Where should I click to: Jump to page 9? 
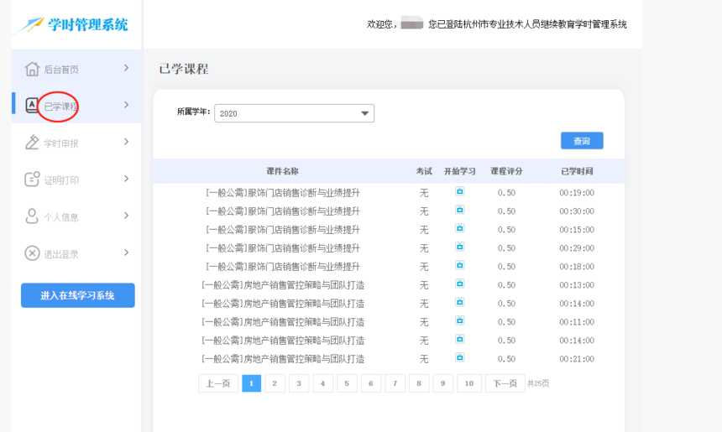443,383
